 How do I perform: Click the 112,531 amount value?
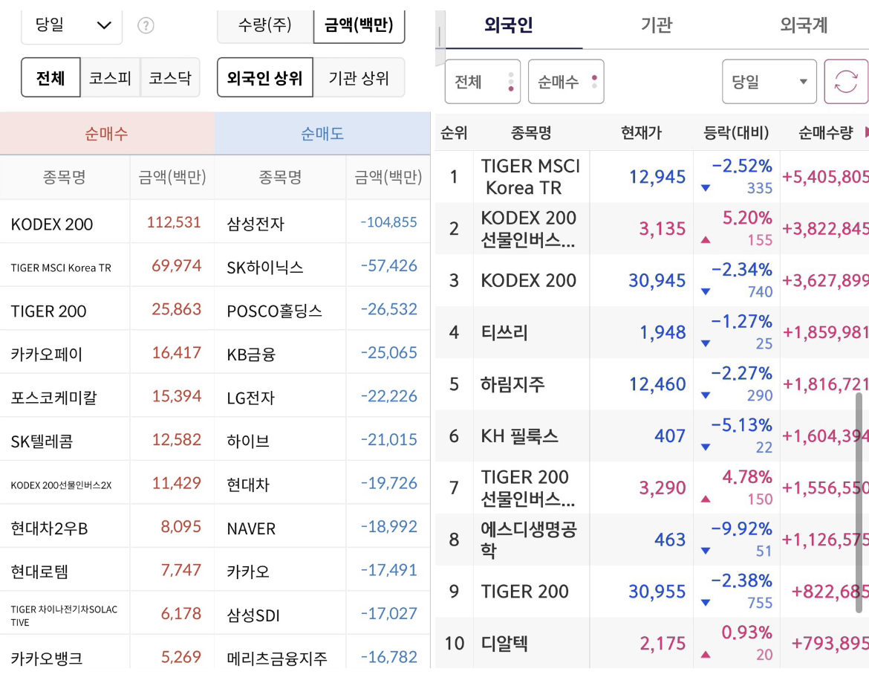point(174,222)
